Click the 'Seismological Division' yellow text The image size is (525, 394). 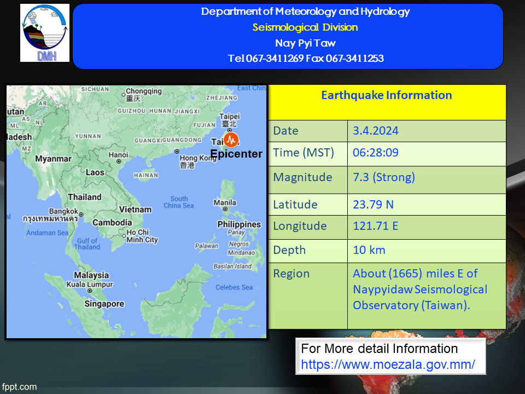[x=305, y=27]
